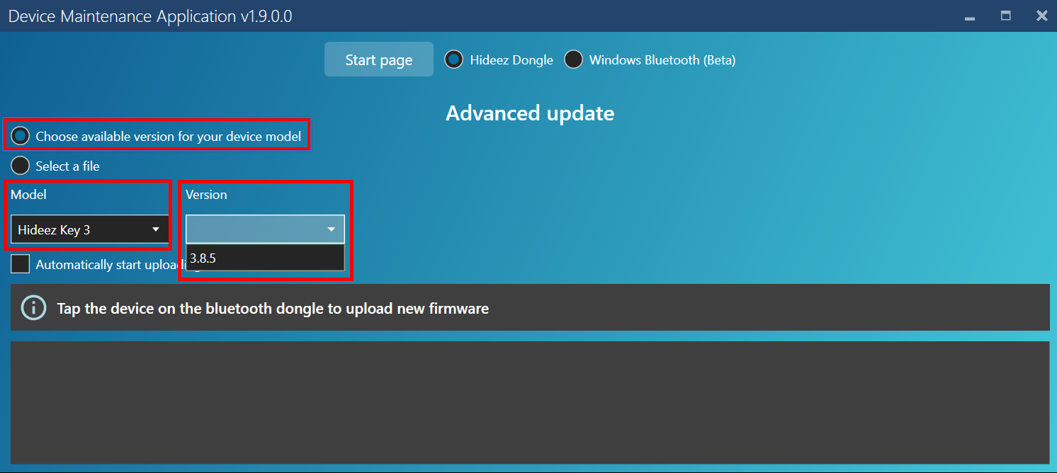Click inside the empty log output panel
This screenshot has width=1057, height=473.
point(529,402)
